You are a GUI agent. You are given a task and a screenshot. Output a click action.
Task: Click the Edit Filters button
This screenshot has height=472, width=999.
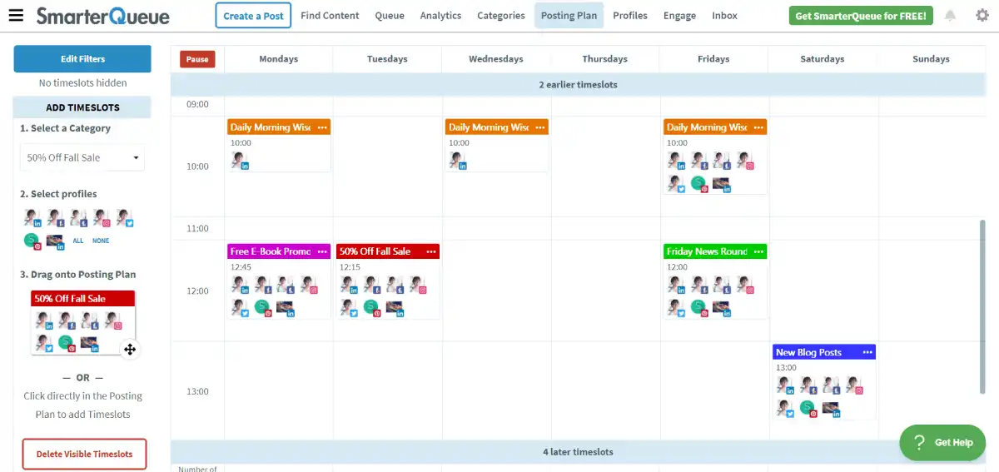tap(82, 59)
